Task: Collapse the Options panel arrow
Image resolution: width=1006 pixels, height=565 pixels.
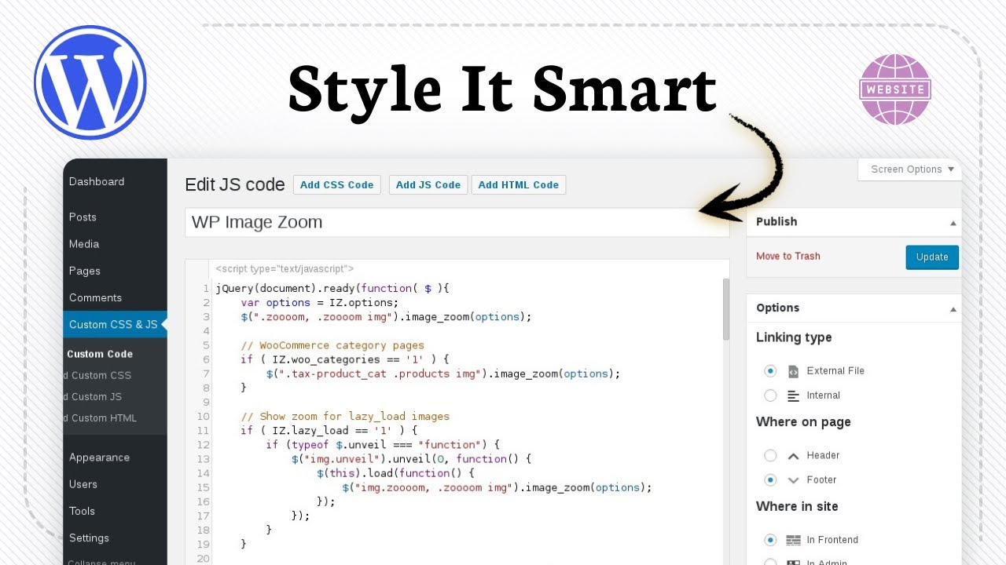Action: [x=953, y=309]
